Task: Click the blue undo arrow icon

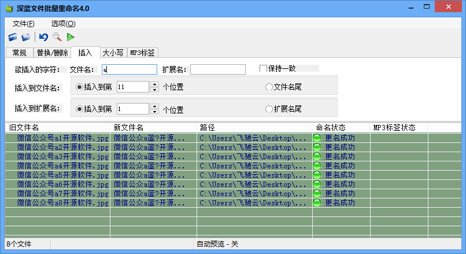Action: tap(43, 37)
